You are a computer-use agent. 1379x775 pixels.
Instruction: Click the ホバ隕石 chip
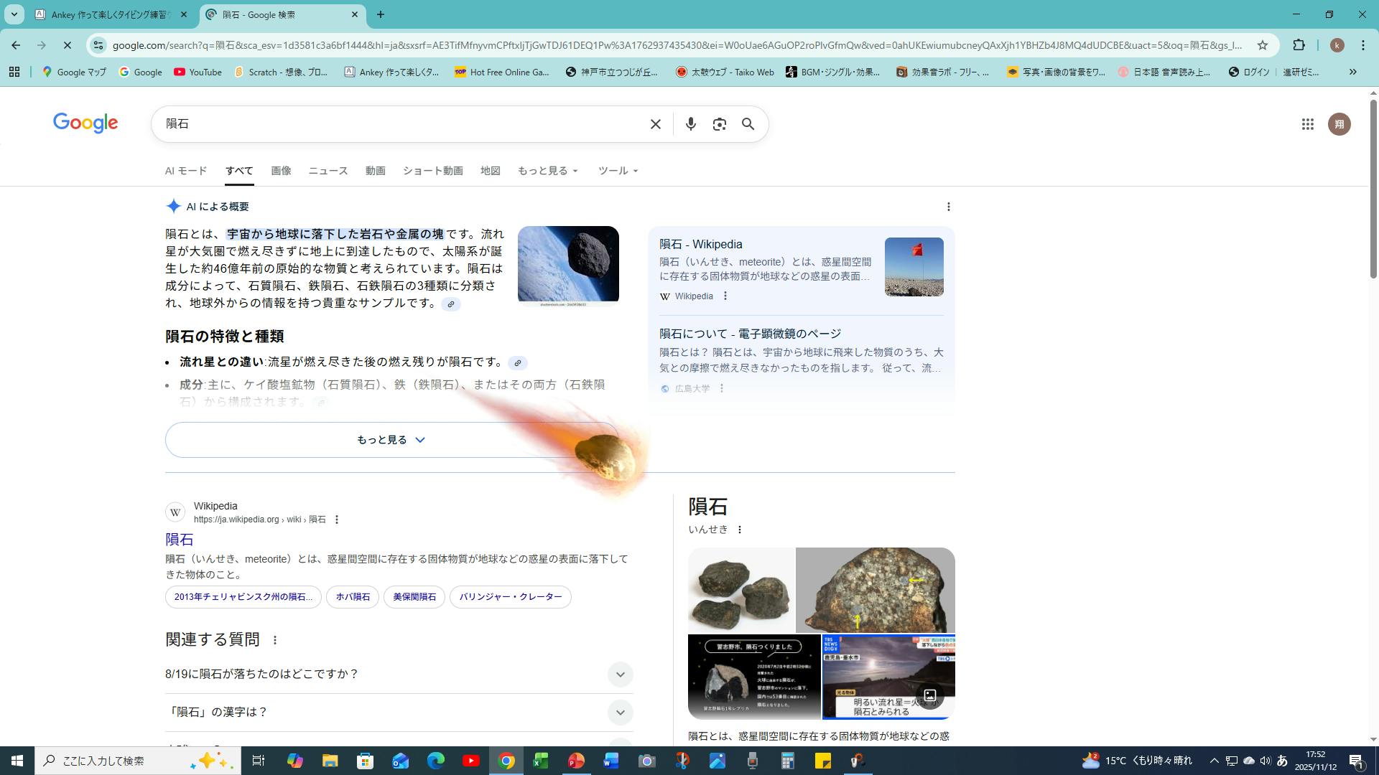(353, 597)
